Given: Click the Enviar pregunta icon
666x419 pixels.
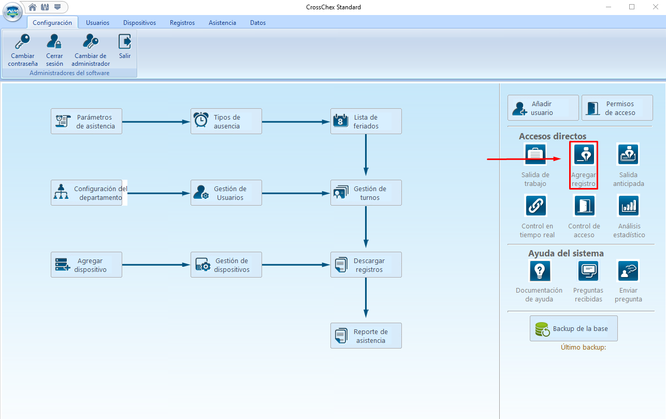Looking at the screenshot, I should point(628,270).
